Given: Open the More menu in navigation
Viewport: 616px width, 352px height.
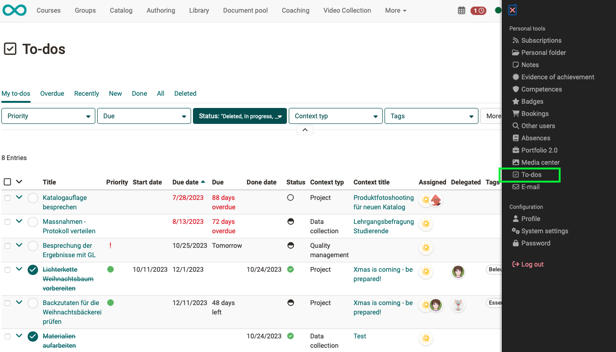Looking at the screenshot, I should tap(395, 10).
